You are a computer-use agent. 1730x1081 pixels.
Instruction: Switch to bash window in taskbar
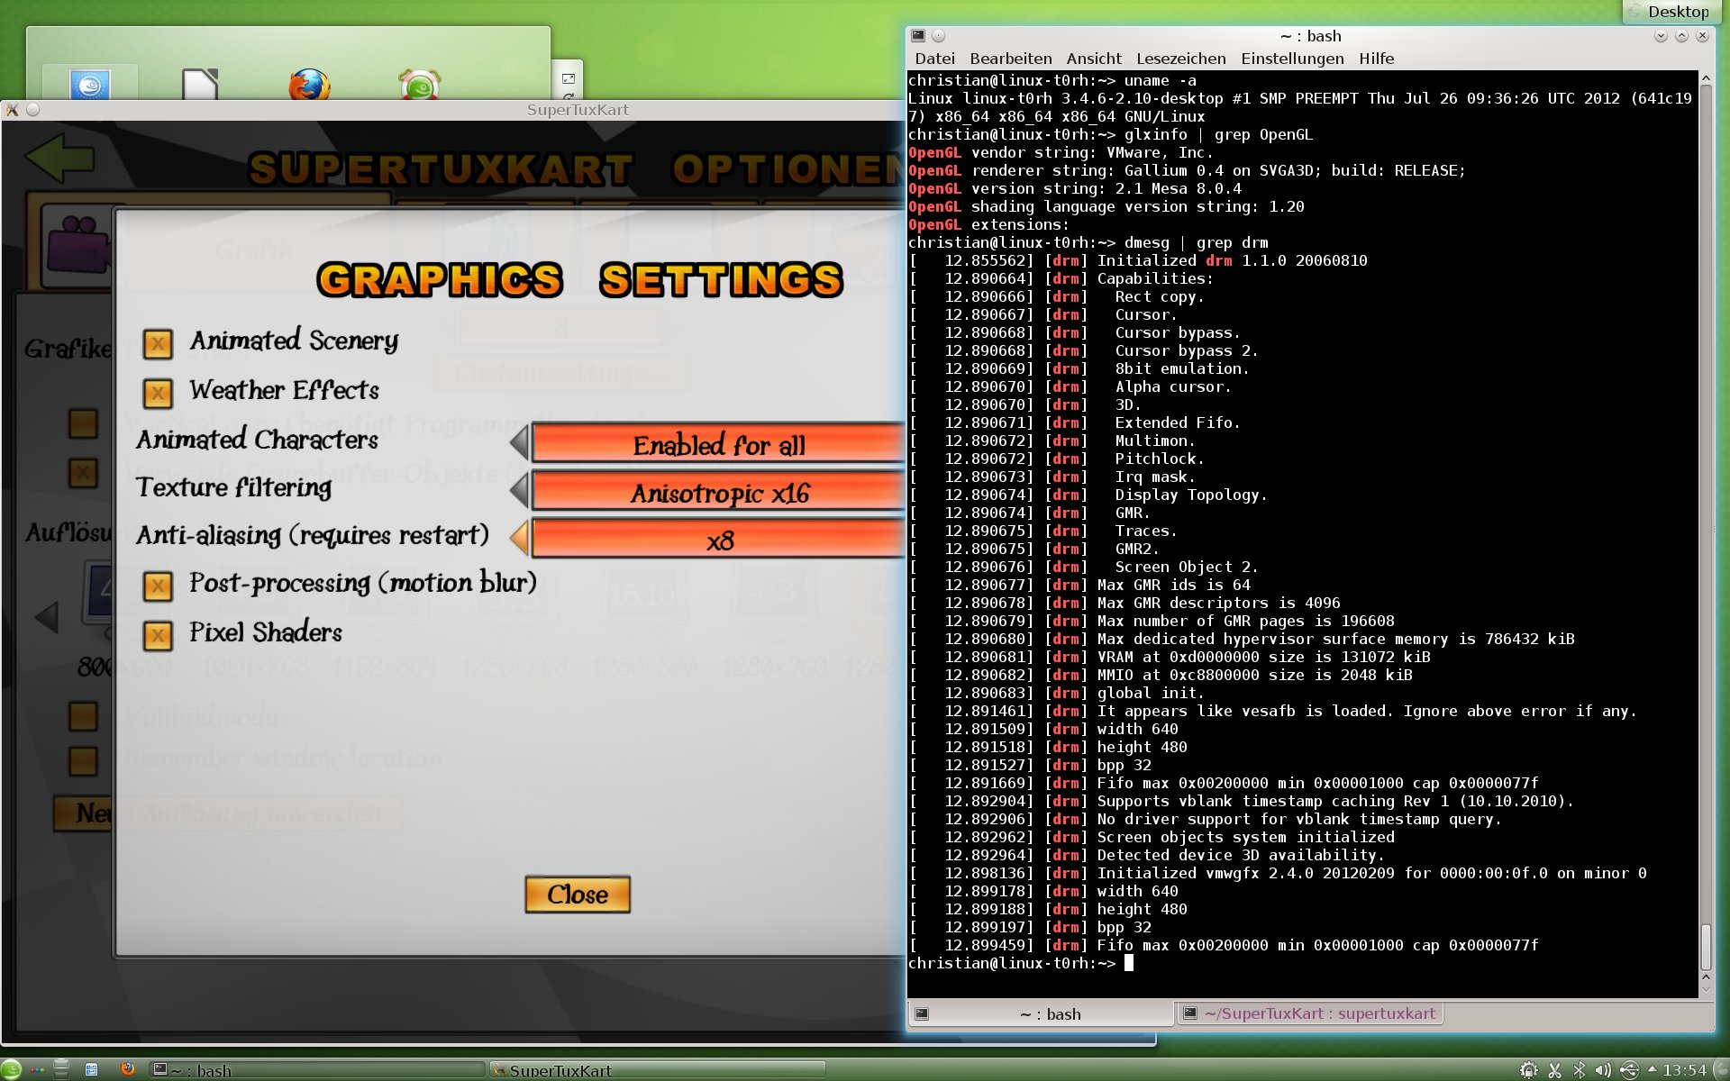coord(316,1070)
